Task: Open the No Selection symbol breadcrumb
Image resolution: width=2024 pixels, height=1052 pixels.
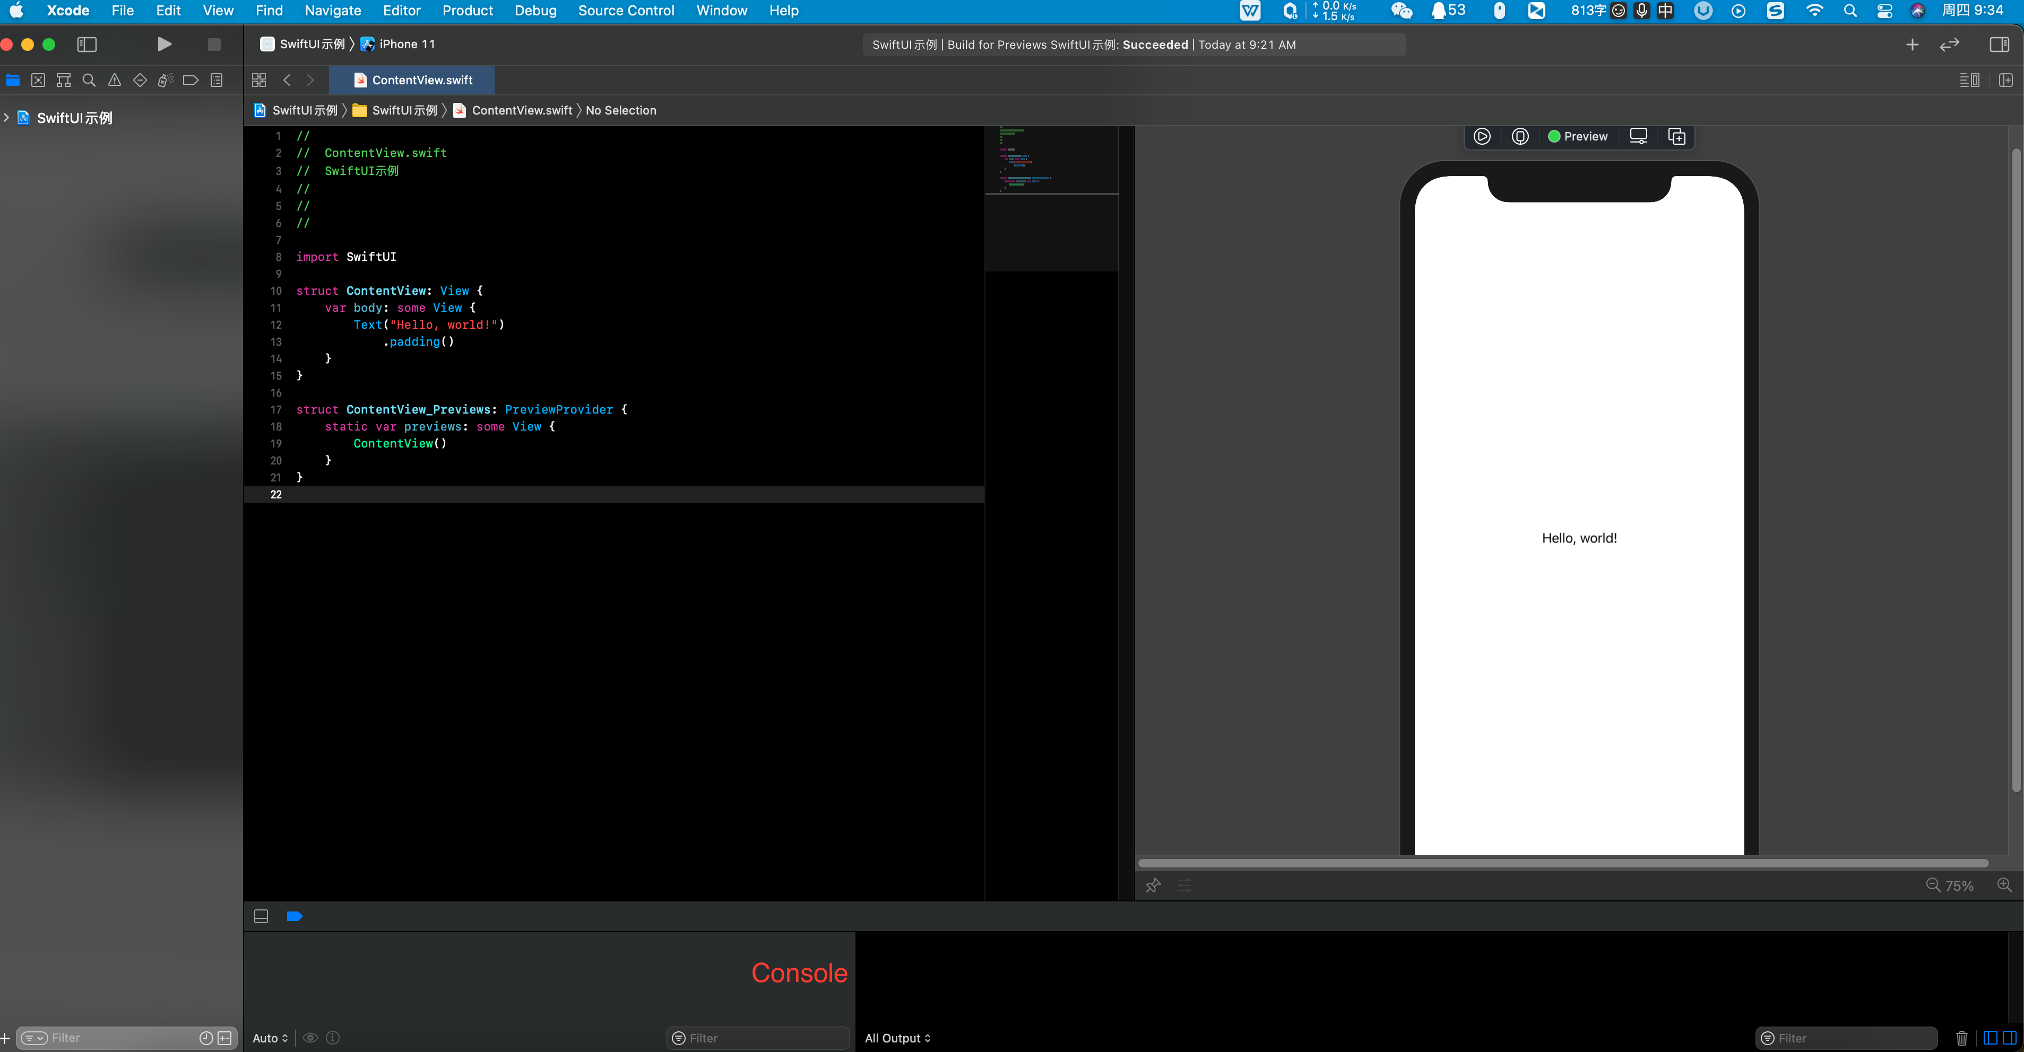Action: click(621, 111)
